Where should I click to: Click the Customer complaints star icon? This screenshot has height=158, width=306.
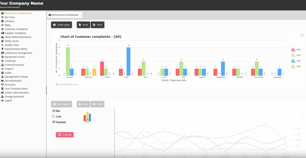[2, 29]
